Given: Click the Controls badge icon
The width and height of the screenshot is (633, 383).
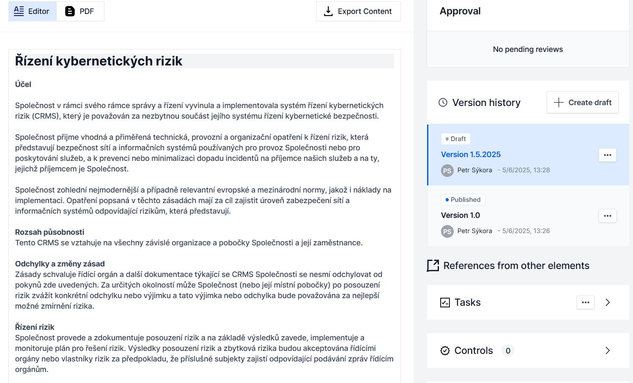Looking at the screenshot, I should tap(445, 350).
